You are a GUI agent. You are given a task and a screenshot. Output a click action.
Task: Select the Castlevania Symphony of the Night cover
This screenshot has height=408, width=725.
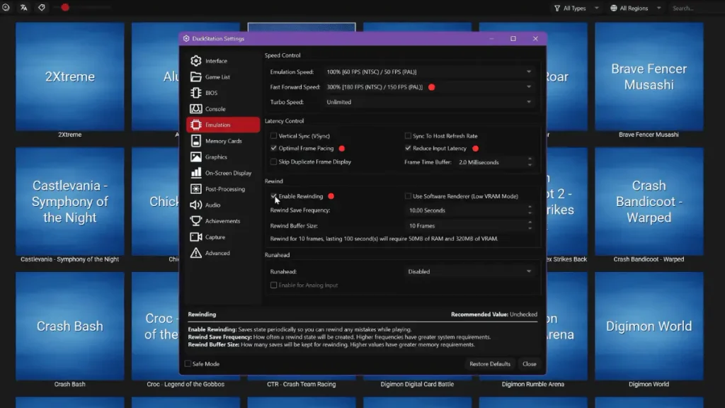click(70, 202)
